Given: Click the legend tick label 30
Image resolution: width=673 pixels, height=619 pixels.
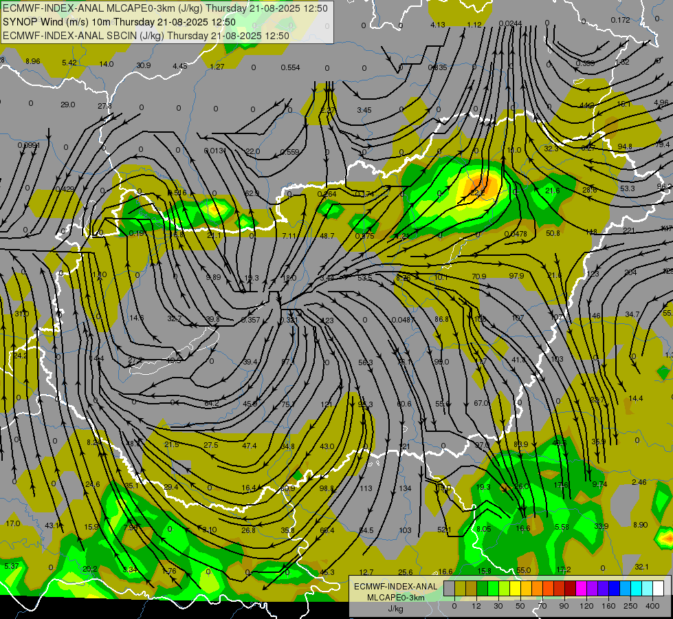Looking at the screenshot, I should coord(498,606).
